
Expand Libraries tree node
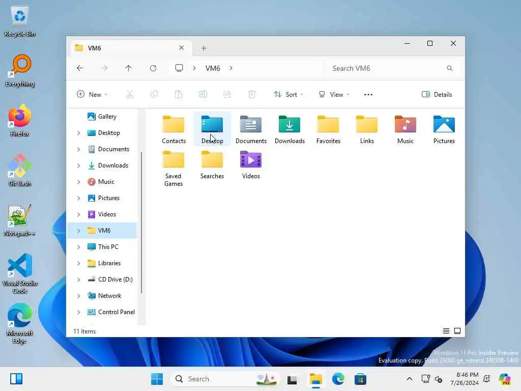click(x=78, y=263)
